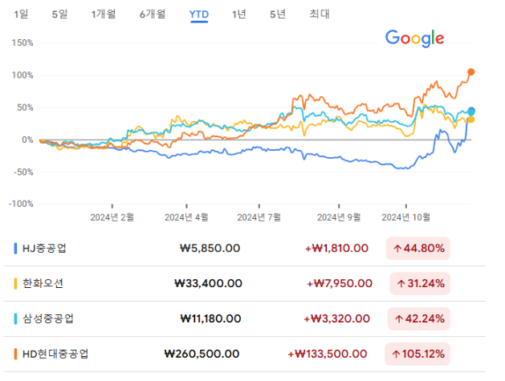Click the +₩1,810.00 change value
Screen dimensions: 505x381
(336, 249)
